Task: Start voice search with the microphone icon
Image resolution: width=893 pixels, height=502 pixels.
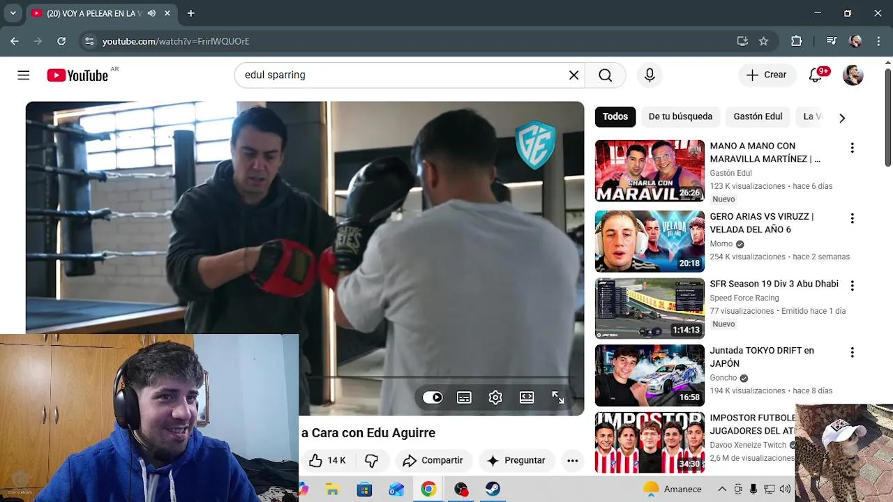Action: 650,75
